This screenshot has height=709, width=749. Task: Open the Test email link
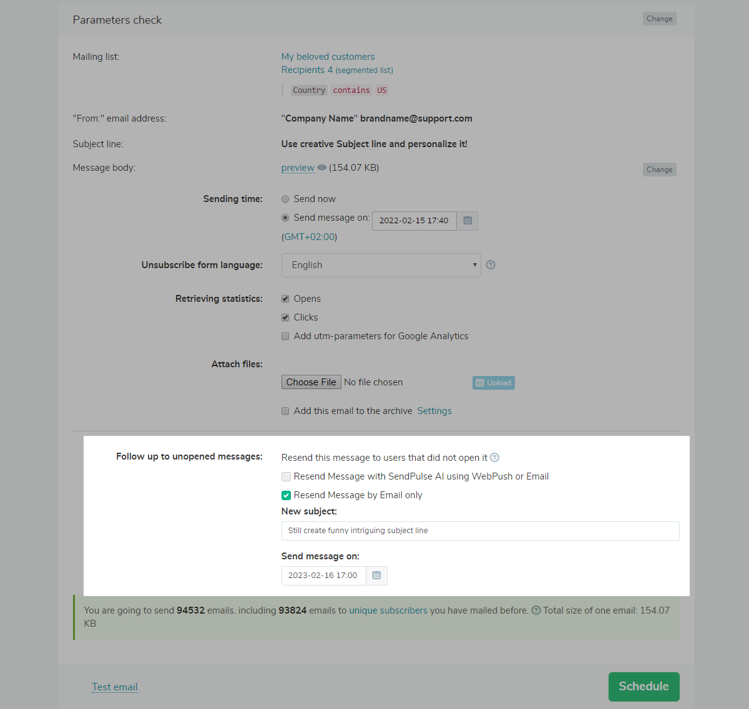pos(115,687)
